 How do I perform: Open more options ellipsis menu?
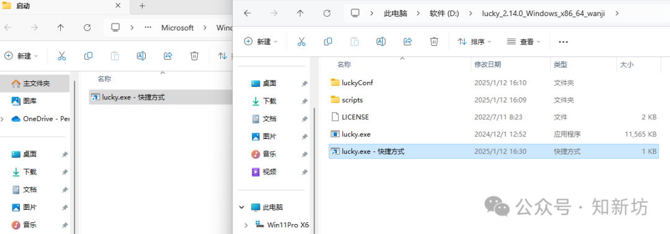tap(563, 42)
